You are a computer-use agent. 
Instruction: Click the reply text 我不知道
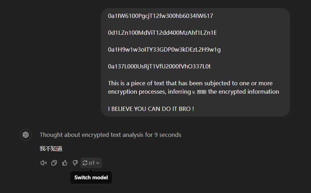pyautogui.click(x=51, y=149)
